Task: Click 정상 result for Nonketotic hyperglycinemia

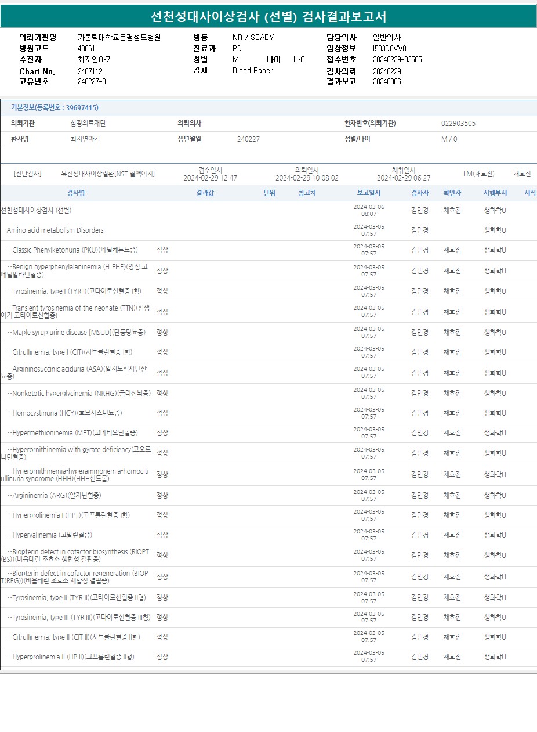Action: point(162,394)
